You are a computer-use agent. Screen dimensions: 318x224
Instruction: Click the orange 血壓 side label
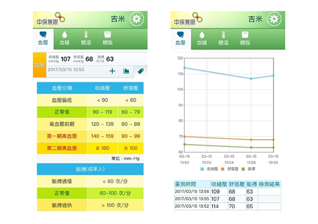pyautogui.click(x=40, y=65)
